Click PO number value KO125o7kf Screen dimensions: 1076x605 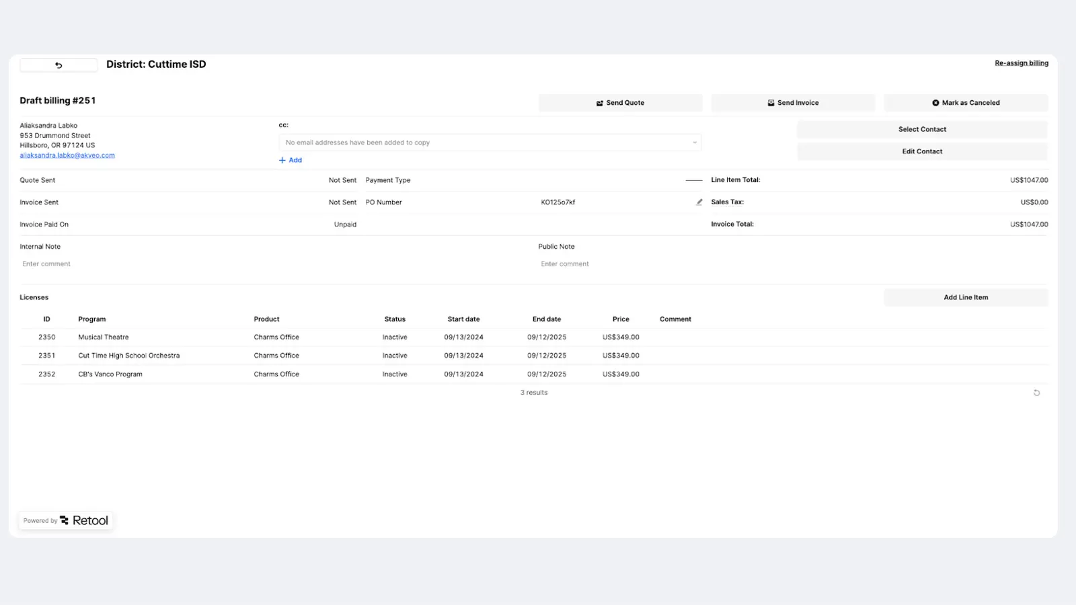(558, 202)
